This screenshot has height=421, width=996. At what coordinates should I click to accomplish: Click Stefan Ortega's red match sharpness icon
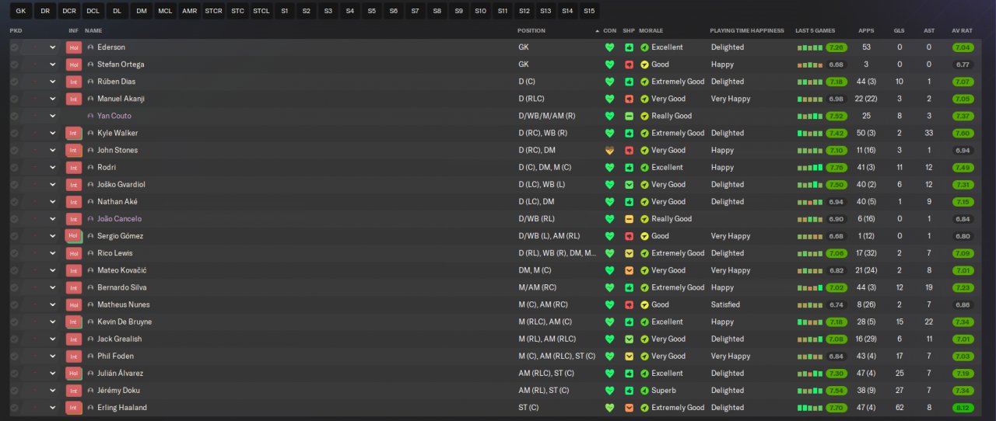click(629, 64)
